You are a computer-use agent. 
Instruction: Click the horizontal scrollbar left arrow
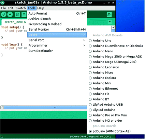(x=2, y=107)
